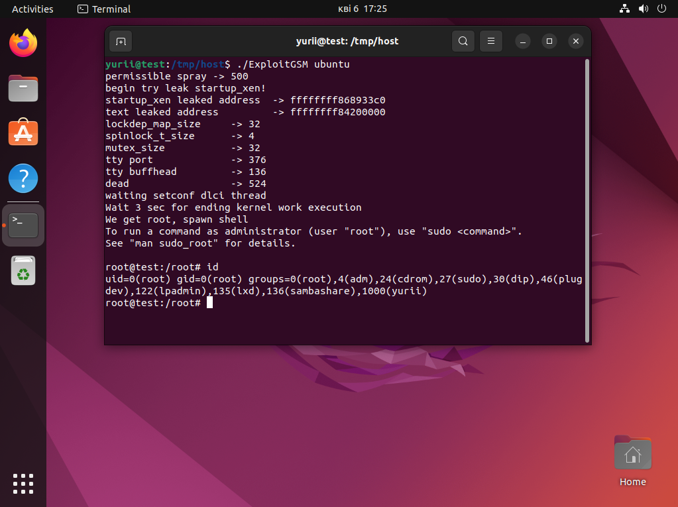Screen dimensions: 678x507
Task: Click the 'tty port -> 376' line
Action: pos(186,160)
